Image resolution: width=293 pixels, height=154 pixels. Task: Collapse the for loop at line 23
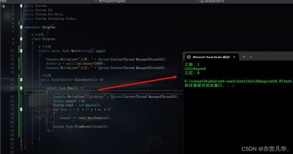(x=21, y=109)
